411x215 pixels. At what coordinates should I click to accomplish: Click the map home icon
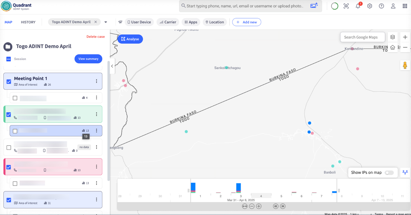(x=392, y=47)
